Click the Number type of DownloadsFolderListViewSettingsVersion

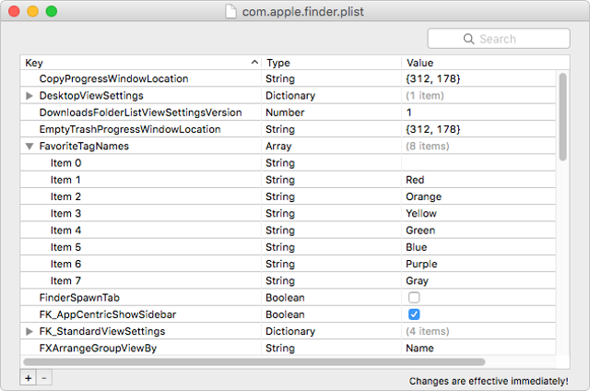(285, 113)
